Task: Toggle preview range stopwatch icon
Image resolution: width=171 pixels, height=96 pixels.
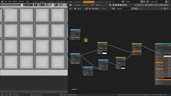Action: (x=146, y=5)
